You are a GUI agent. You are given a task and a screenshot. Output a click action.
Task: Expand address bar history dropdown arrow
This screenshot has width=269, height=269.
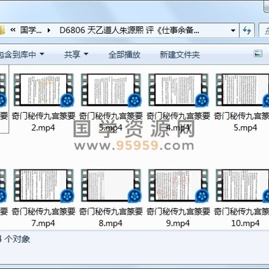(233, 31)
